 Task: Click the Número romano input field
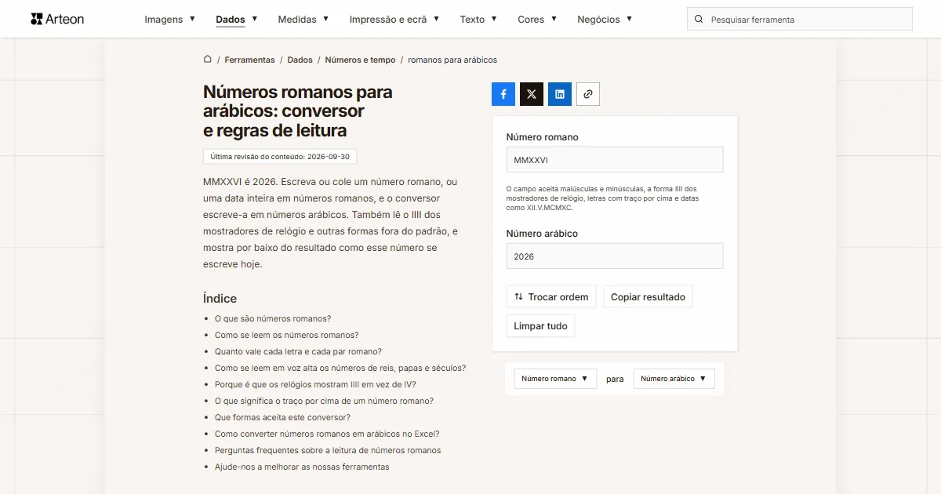coord(615,160)
